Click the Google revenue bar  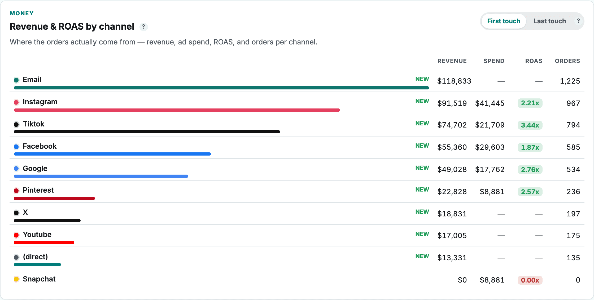tap(101, 176)
